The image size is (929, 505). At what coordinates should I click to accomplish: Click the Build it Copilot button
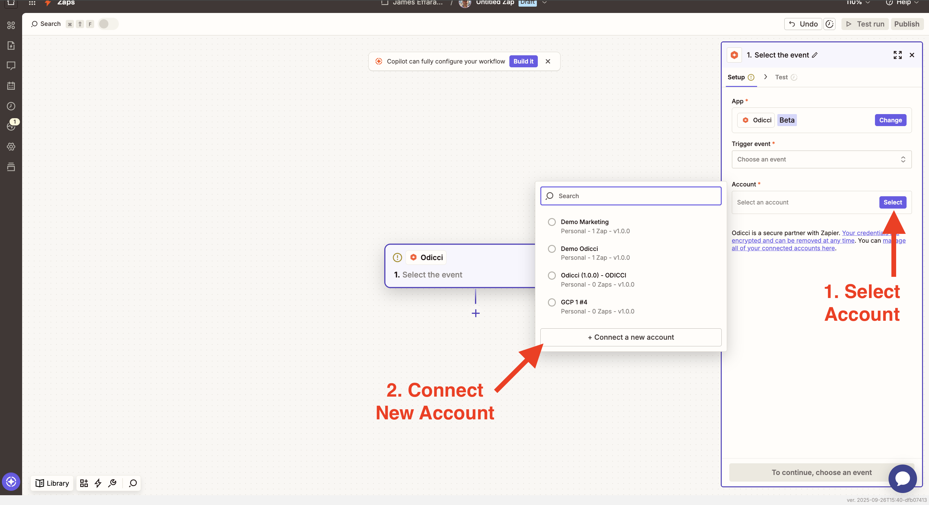(523, 61)
